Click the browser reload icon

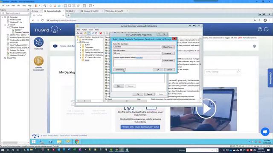(x=42, y=20)
